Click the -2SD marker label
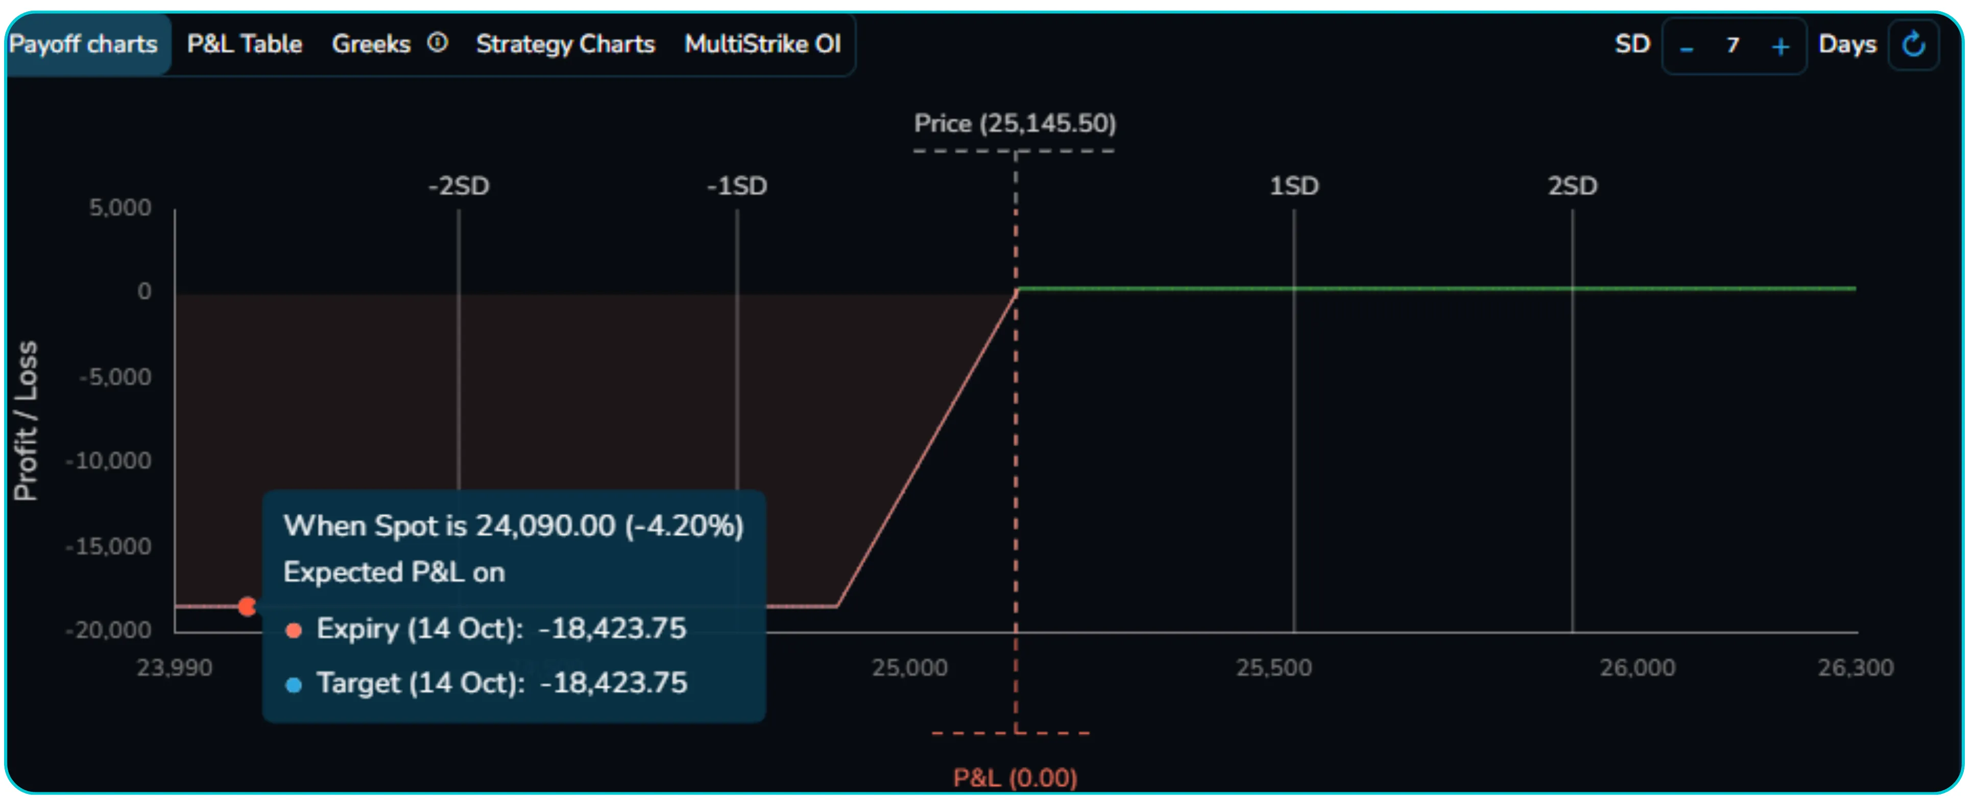 (459, 186)
